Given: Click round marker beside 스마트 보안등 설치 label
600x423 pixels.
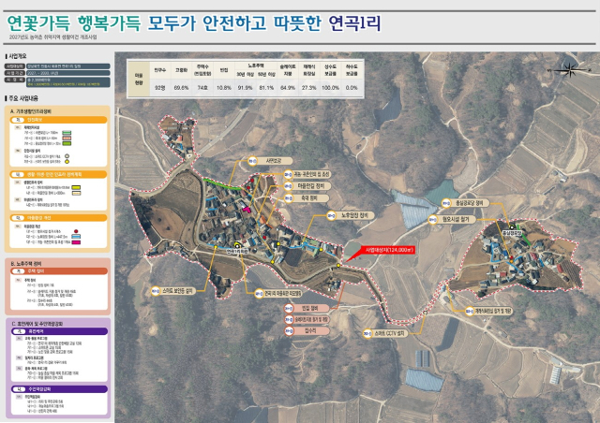Looking at the screenshot, I should pyautogui.click(x=155, y=291).
